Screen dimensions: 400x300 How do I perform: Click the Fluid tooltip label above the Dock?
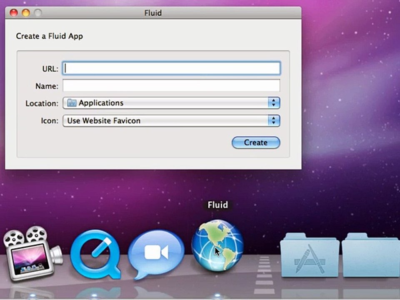tap(217, 205)
